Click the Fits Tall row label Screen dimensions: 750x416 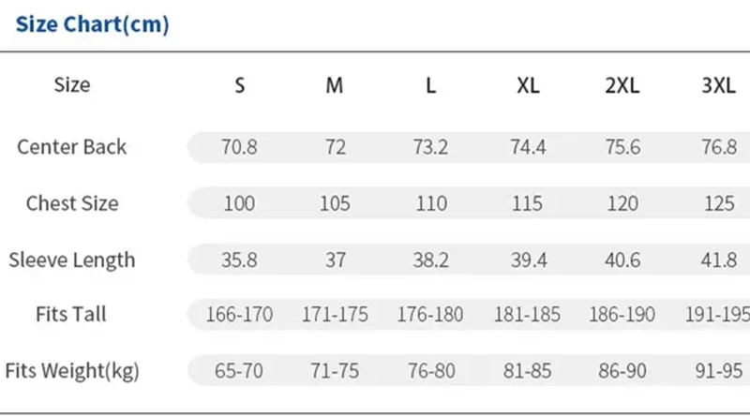click(71, 315)
